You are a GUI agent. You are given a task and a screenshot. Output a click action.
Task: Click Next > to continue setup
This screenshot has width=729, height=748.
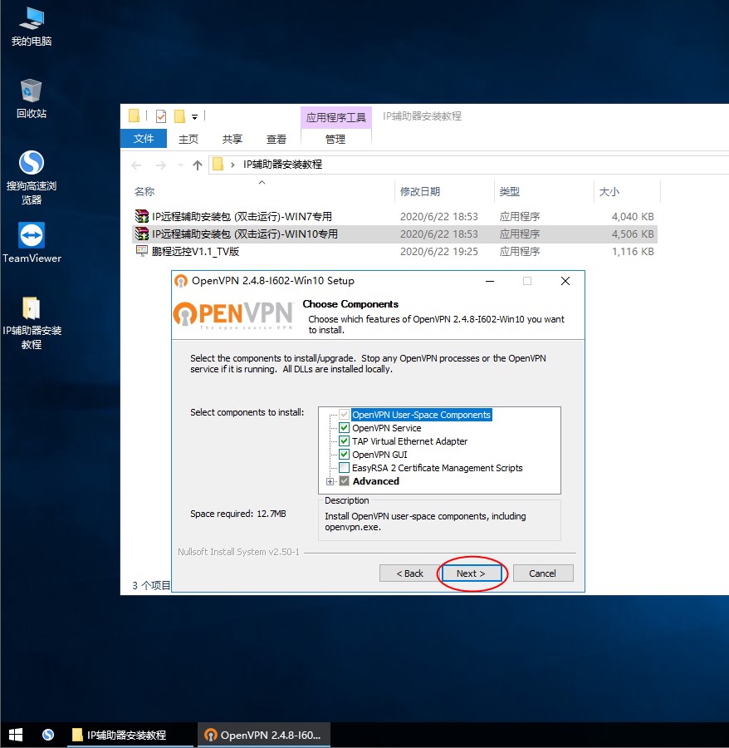pyautogui.click(x=472, y=573)
